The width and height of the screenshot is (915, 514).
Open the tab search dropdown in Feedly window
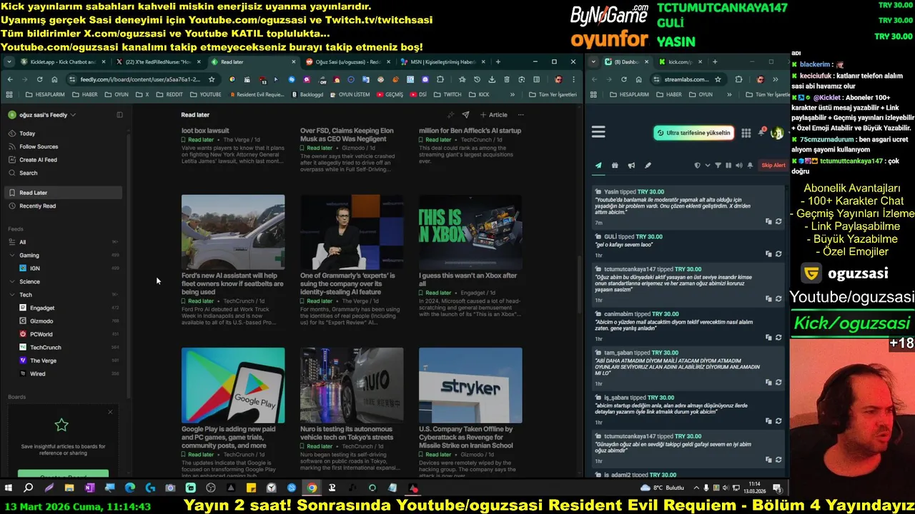tap(9, 62)
